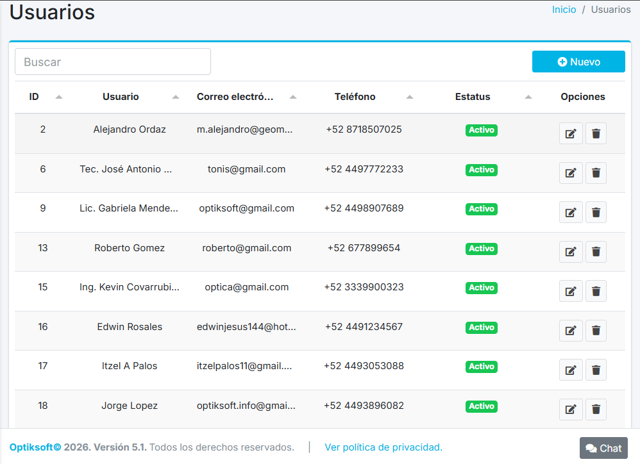
Task: Delete user Alejandro Ordaz
Action: (596, 133)
